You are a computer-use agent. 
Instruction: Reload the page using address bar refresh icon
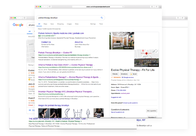click(x=123, y=7)
